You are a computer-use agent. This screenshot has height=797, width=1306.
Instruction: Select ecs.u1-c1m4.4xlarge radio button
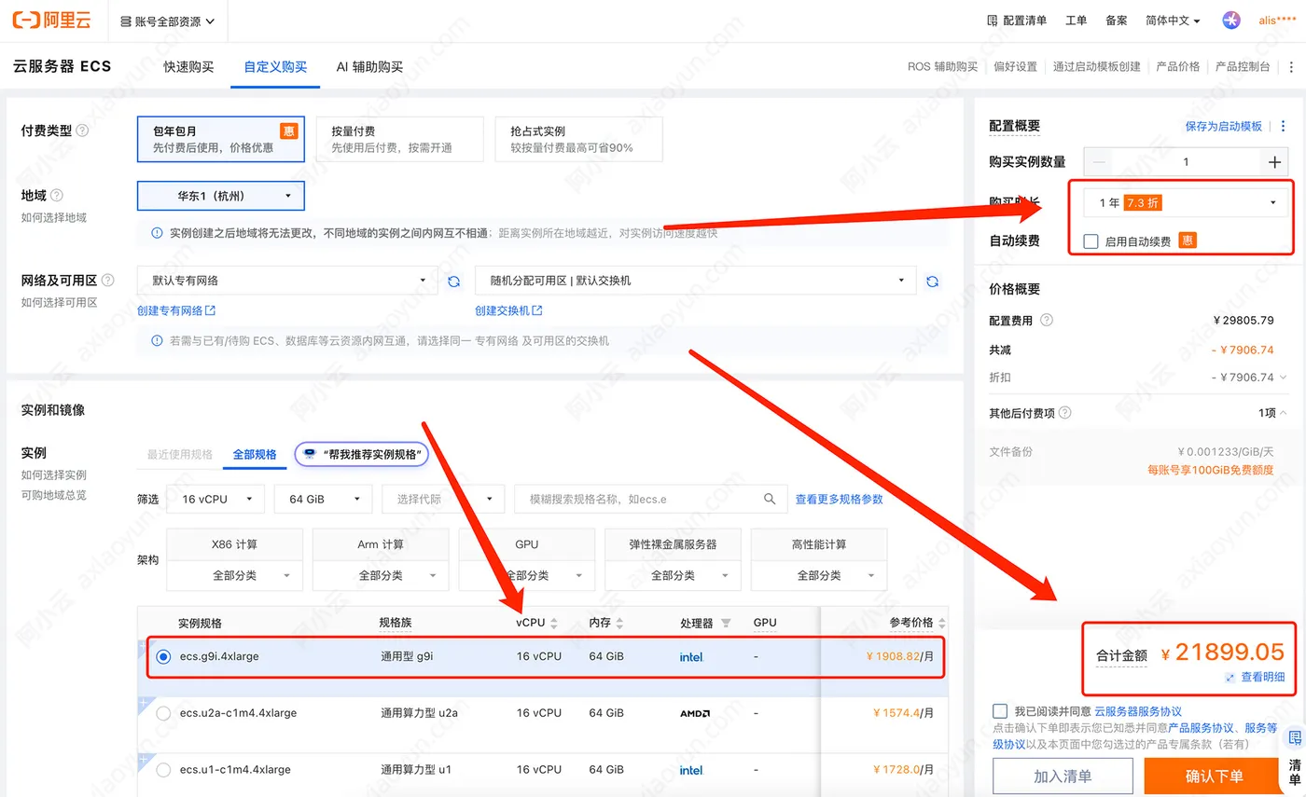(164, 770)
